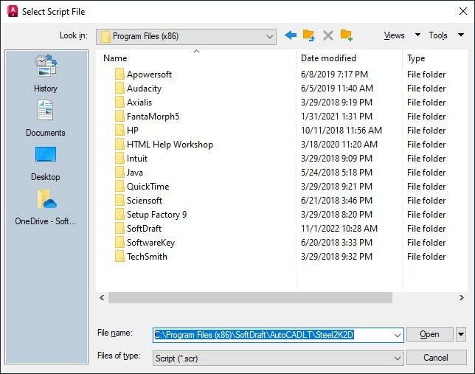The image size is (475, 374).
Task: Select the Axialis folder icon
Action: pos(119,102)
